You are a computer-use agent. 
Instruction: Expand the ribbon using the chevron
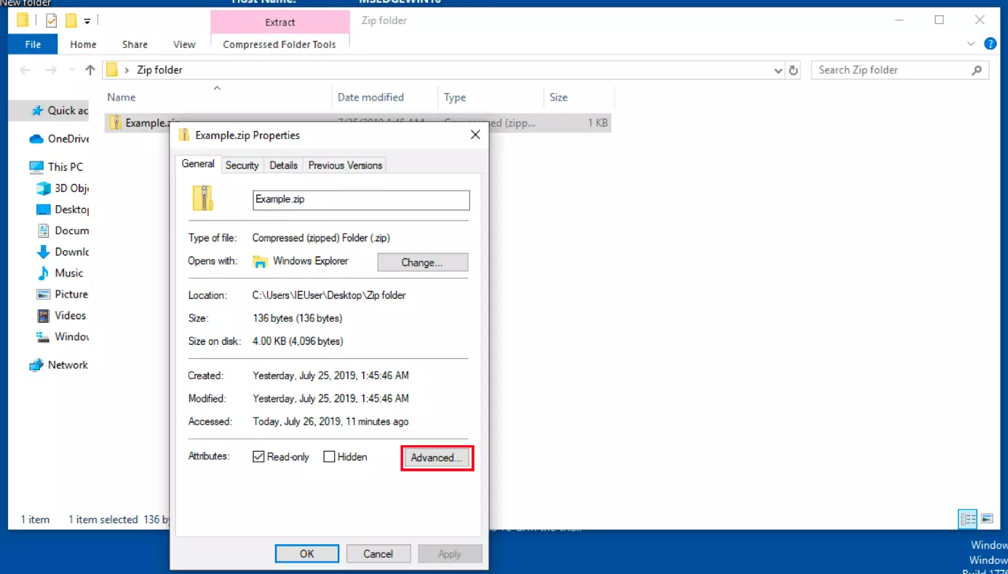click(971, 44)
